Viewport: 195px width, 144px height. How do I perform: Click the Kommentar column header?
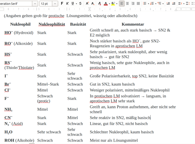(x=133, y=24)
